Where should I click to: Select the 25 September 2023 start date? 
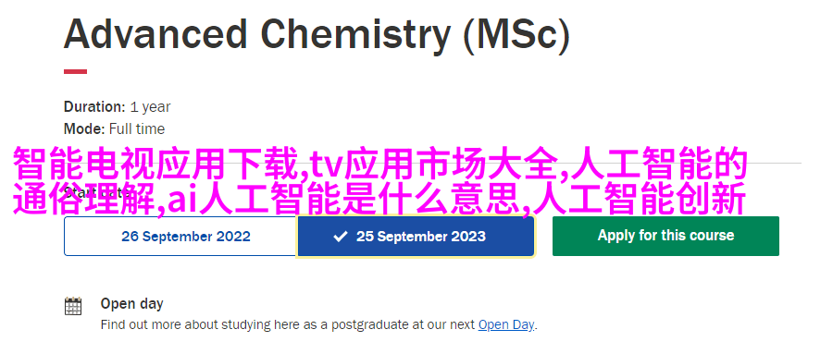click(x=416, y=237)
